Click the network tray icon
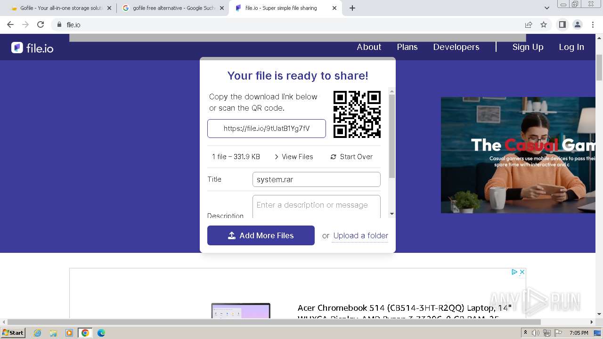603x339 pixels. (547, 333)
